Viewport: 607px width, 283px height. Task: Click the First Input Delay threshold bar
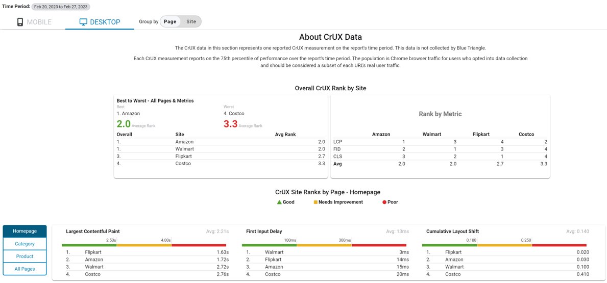[x=324, y=245]
